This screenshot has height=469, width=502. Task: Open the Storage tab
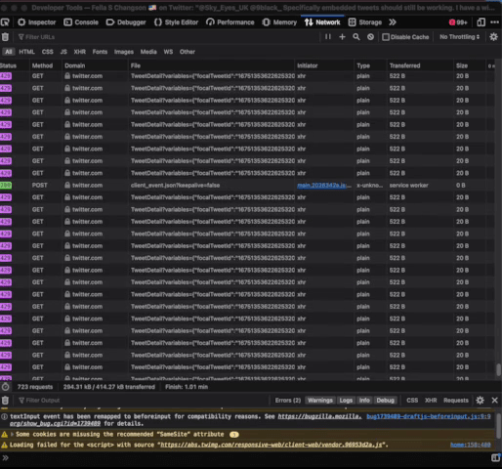[365, 22]
